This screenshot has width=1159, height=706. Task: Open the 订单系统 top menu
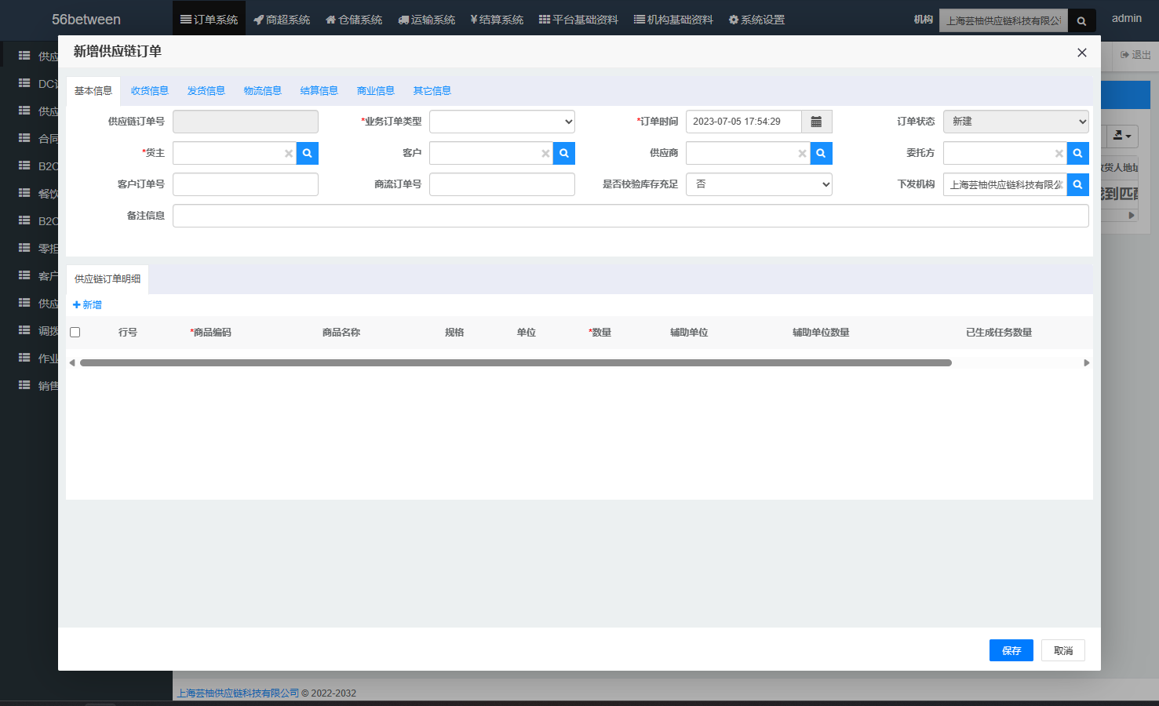point(209,20)
